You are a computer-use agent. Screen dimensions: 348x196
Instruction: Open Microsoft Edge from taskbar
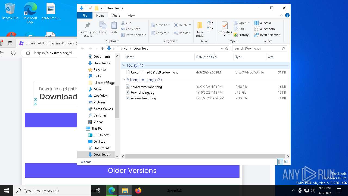click(x=112, y=191)
